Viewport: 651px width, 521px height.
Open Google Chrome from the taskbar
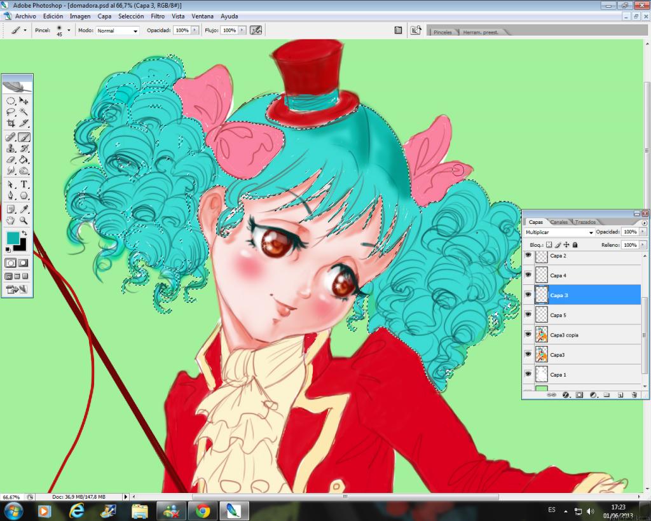point(203,511)
